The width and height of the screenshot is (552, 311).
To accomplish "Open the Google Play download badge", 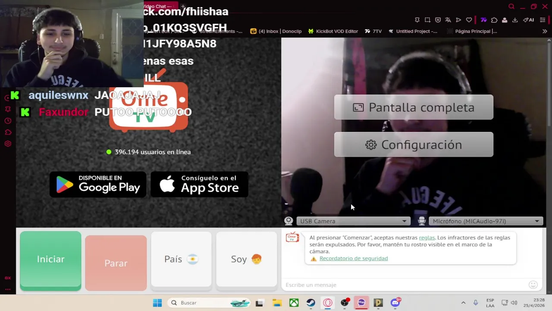I will (98, 184).
